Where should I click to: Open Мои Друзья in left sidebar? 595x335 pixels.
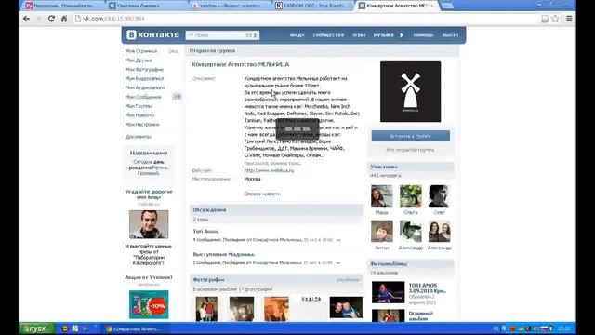[x=139, y=60]
